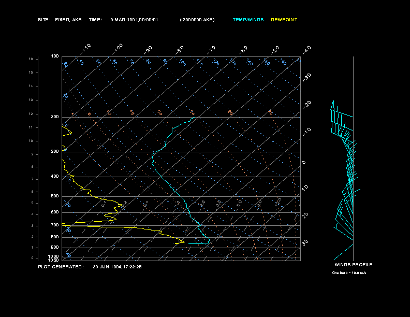Click the cyan wind barbs profile
Image resolution: width=410 pixels, height=317 pixels.
click(345, 180)
